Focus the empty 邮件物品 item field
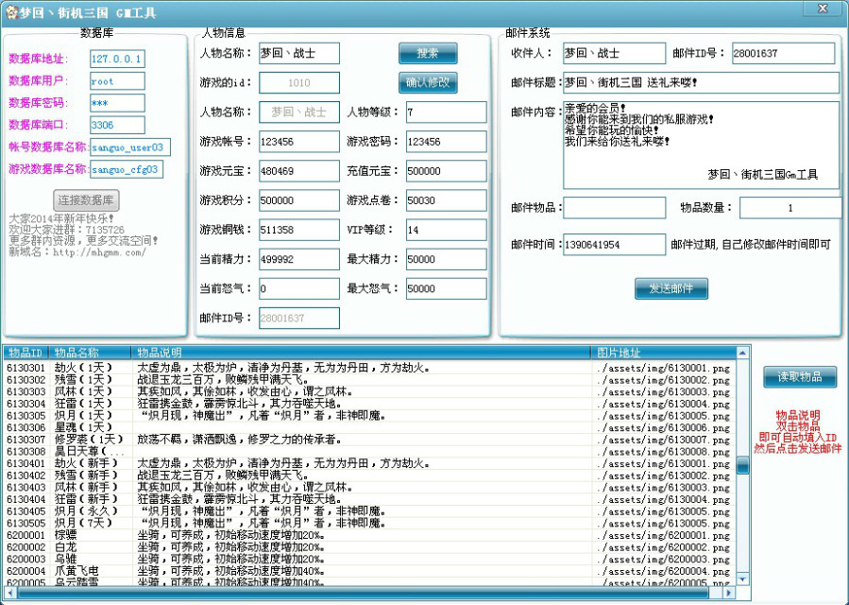This screenshot has height=605, width=849. click(x=615, y=208)
